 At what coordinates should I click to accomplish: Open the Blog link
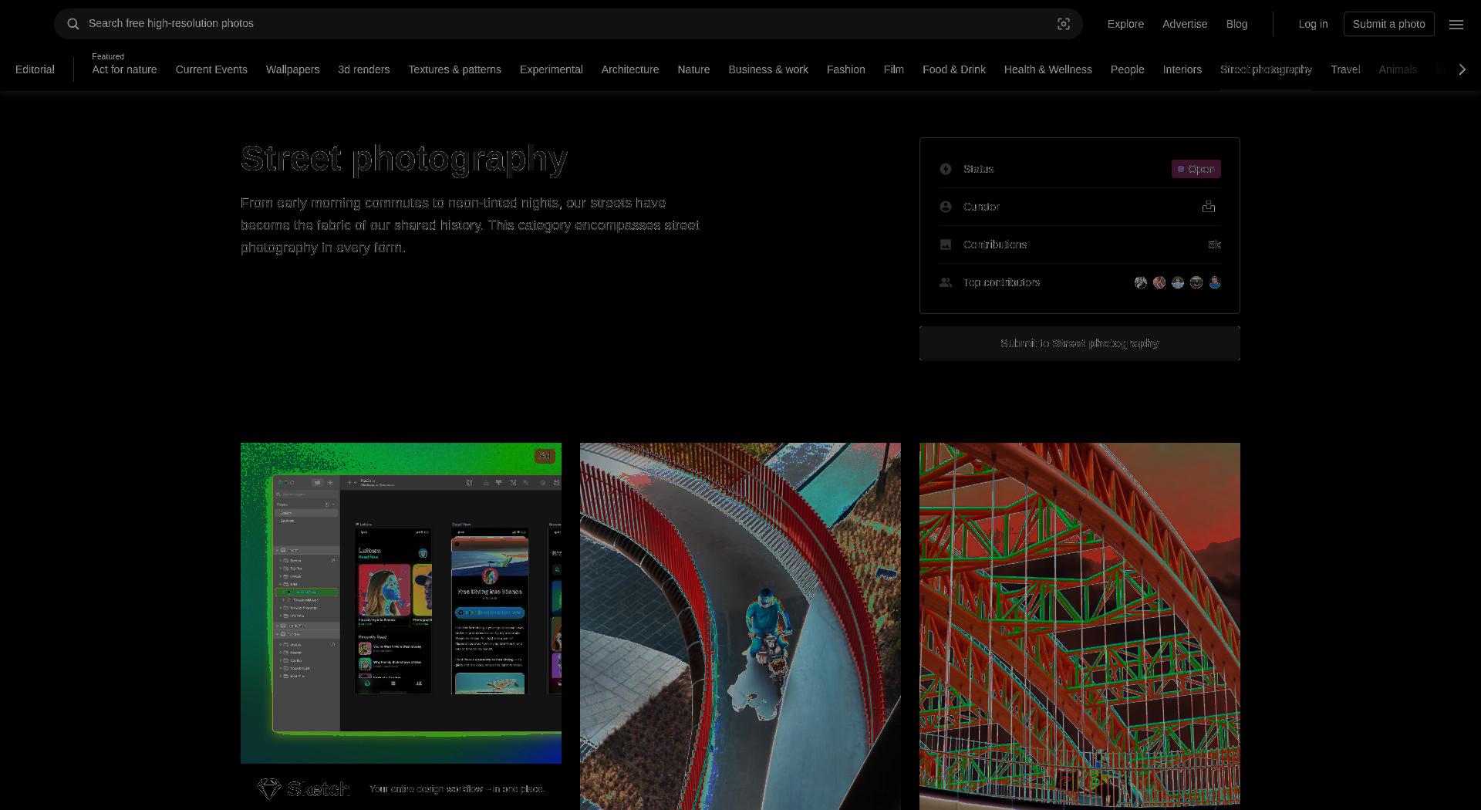[1236, 24]
